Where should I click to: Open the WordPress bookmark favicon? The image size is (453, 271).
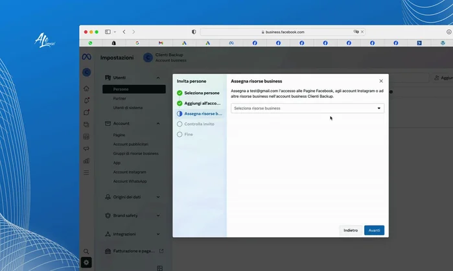443,43
